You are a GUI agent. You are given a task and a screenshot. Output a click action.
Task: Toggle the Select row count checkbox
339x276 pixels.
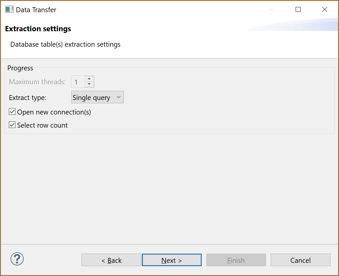click(12, 125)
